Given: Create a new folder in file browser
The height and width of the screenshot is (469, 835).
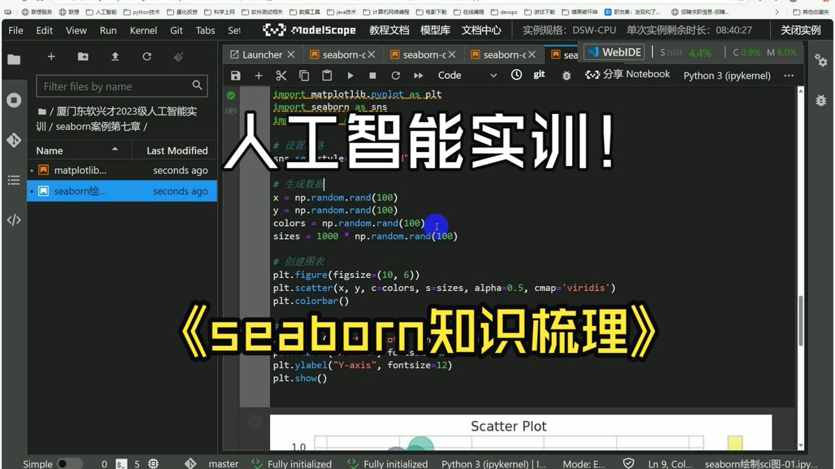Looking at the screenshot, I should (83, 56).
